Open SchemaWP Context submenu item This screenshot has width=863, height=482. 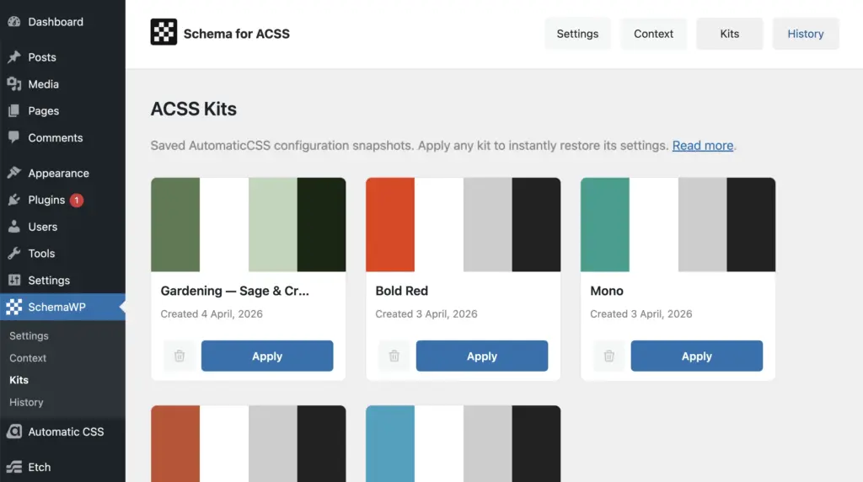click(28, 357)
